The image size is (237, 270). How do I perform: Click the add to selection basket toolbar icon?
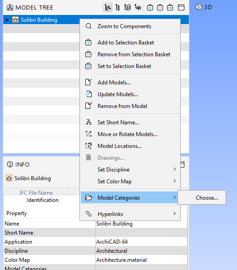click(150, 7)
